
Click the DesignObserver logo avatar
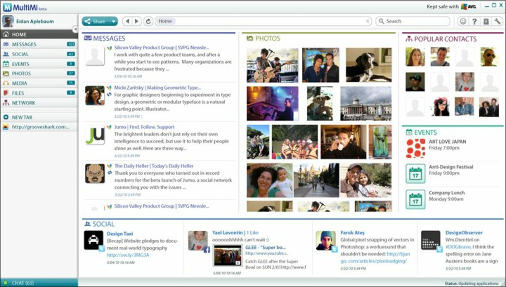click(431, 240)
